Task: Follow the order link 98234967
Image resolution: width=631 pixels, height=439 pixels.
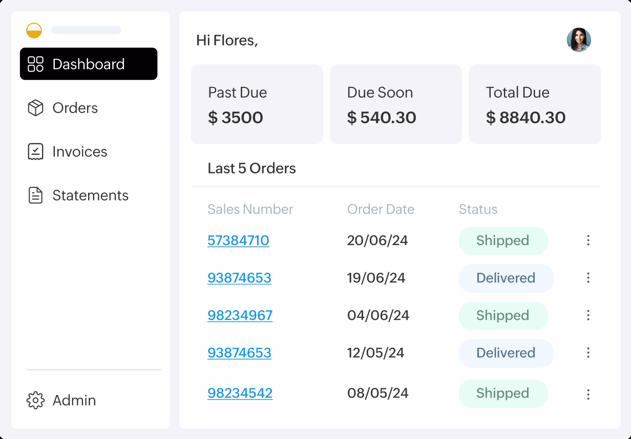Action: [240, 315]
